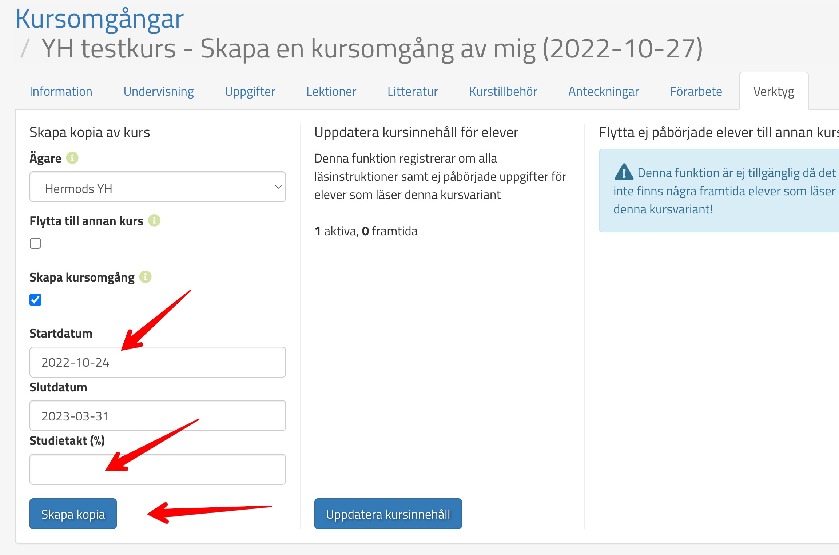The image size is (839, 555).
Task: Click the empty Studietakt (%) field
Action: click(x=157, y=469)
